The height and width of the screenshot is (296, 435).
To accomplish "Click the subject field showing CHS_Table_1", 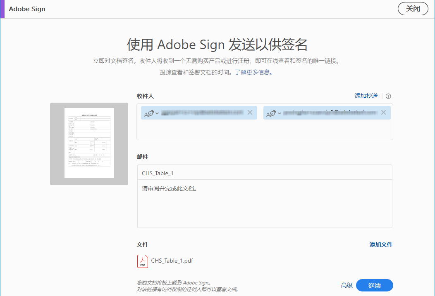I will coord(265,172).
